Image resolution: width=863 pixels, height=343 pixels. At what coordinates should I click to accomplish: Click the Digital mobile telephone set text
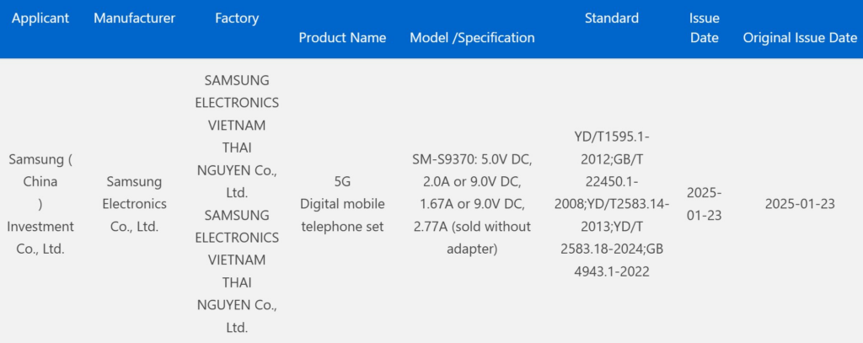342,215
